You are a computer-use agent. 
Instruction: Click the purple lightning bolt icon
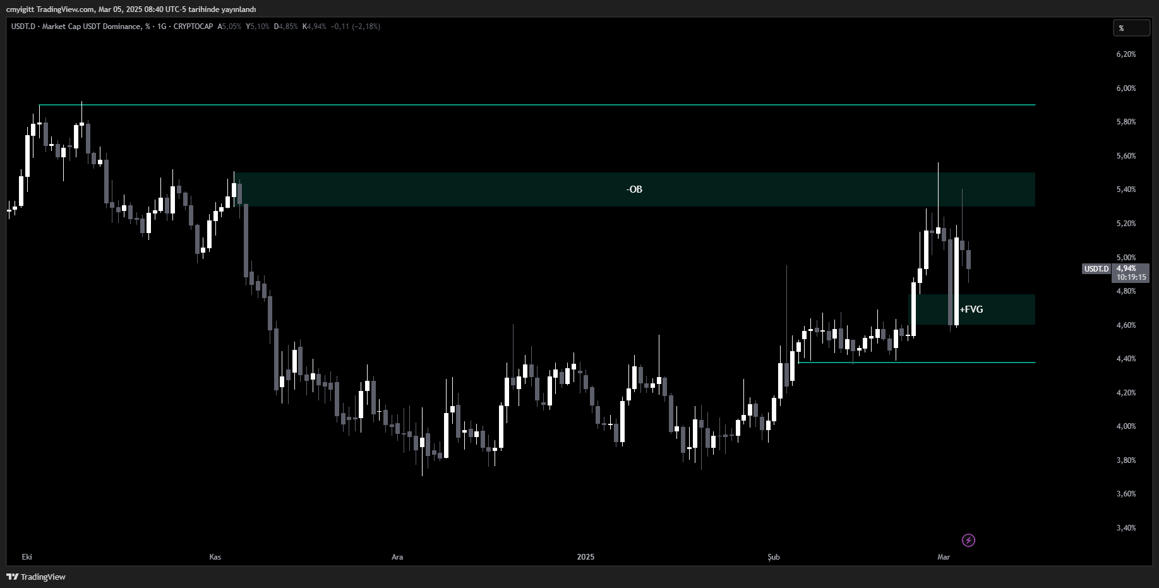point(968,540)
